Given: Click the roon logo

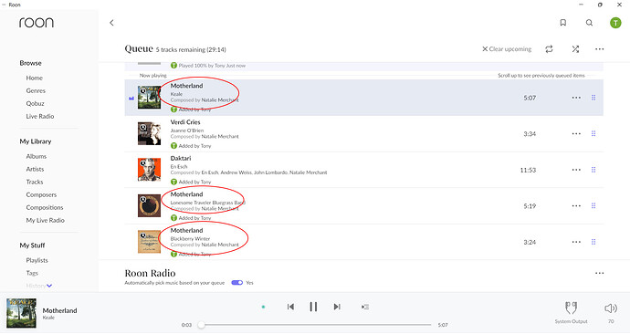Looking at the screenshot, I should (x=37, y=23).
